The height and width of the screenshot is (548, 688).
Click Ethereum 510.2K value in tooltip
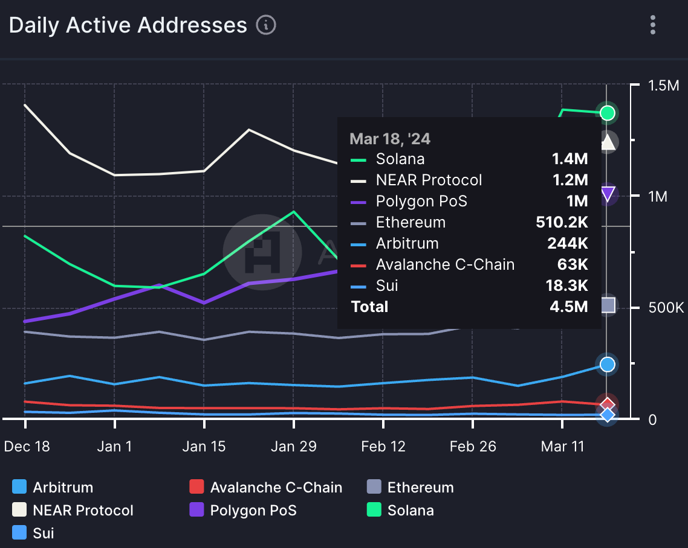(x=562, y=222)
